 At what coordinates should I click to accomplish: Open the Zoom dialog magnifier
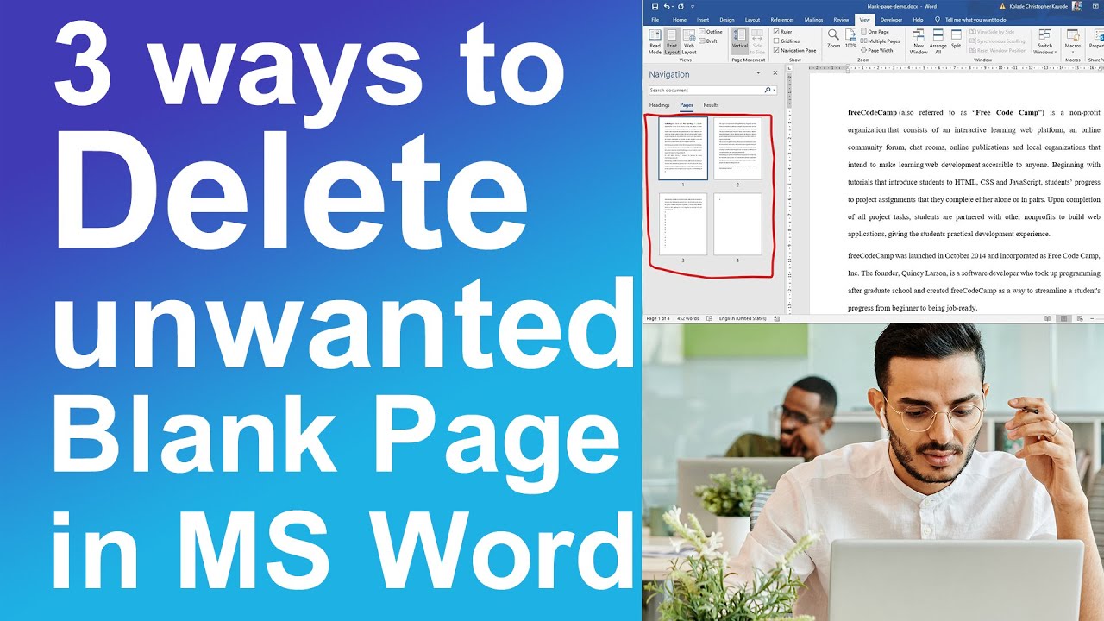point(833,39)
